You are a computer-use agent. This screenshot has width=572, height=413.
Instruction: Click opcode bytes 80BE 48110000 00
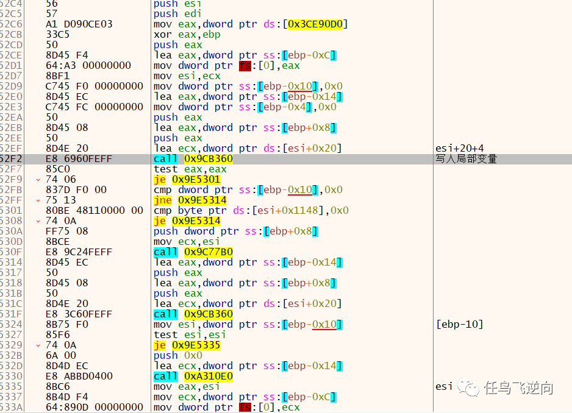(95, 211)
